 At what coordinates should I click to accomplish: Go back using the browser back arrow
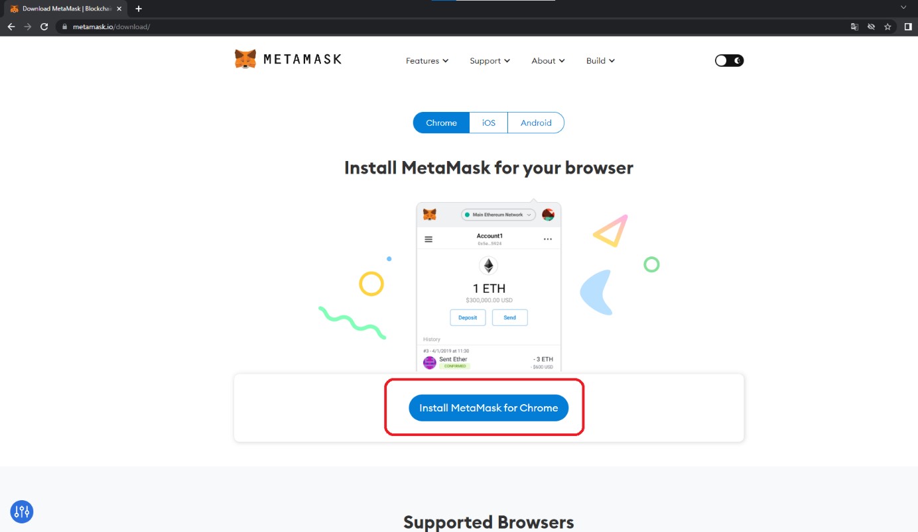coord(11,27)
